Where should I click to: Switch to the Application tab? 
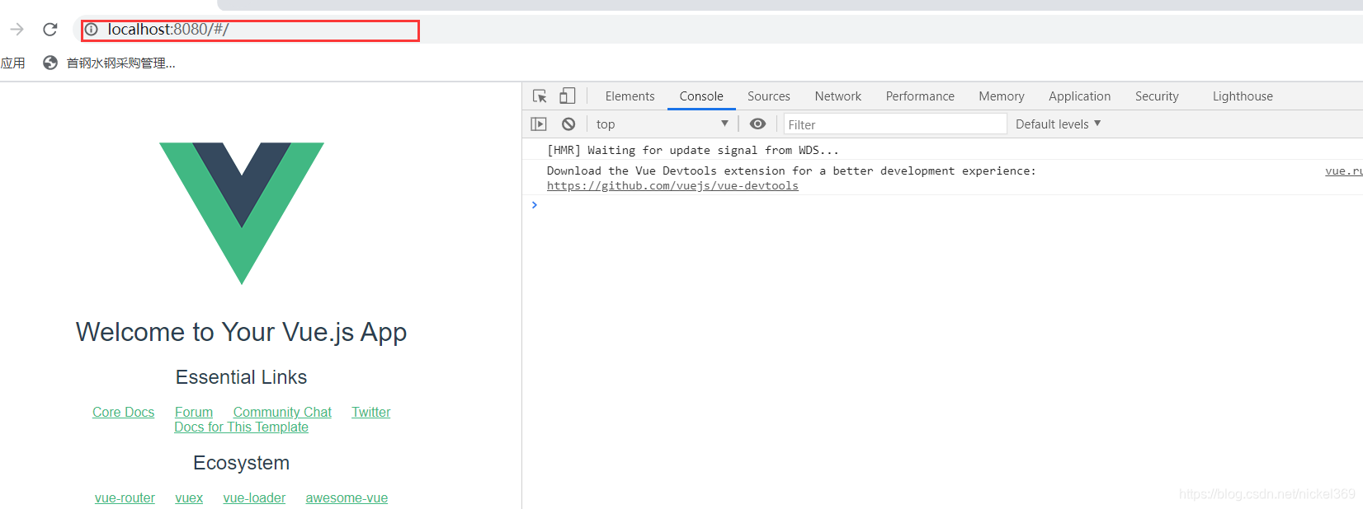pyautogui.click(x=1079, y=96)
